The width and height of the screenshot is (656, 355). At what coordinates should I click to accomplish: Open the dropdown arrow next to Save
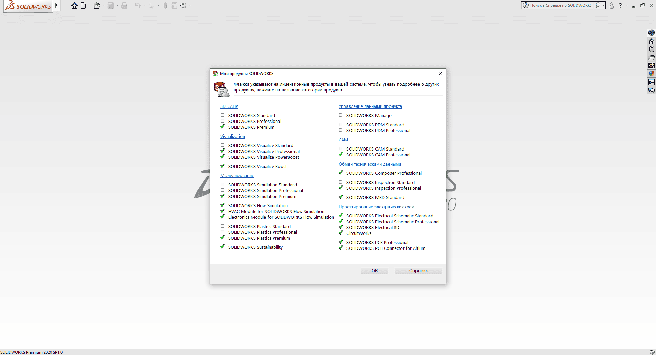(x=117, y=5)
